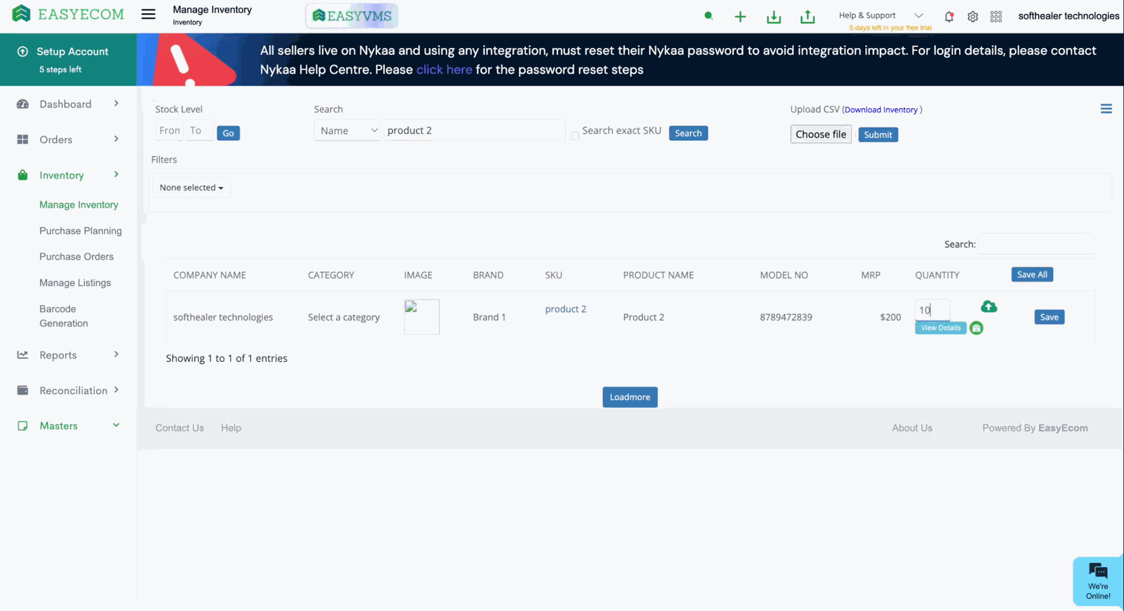Click the green plus add icon
1124x611 pixels.
(x=740, y=16)
